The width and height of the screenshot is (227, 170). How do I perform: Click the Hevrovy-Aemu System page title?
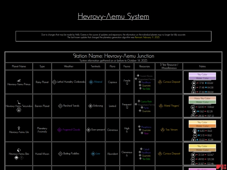coord(113,16)
